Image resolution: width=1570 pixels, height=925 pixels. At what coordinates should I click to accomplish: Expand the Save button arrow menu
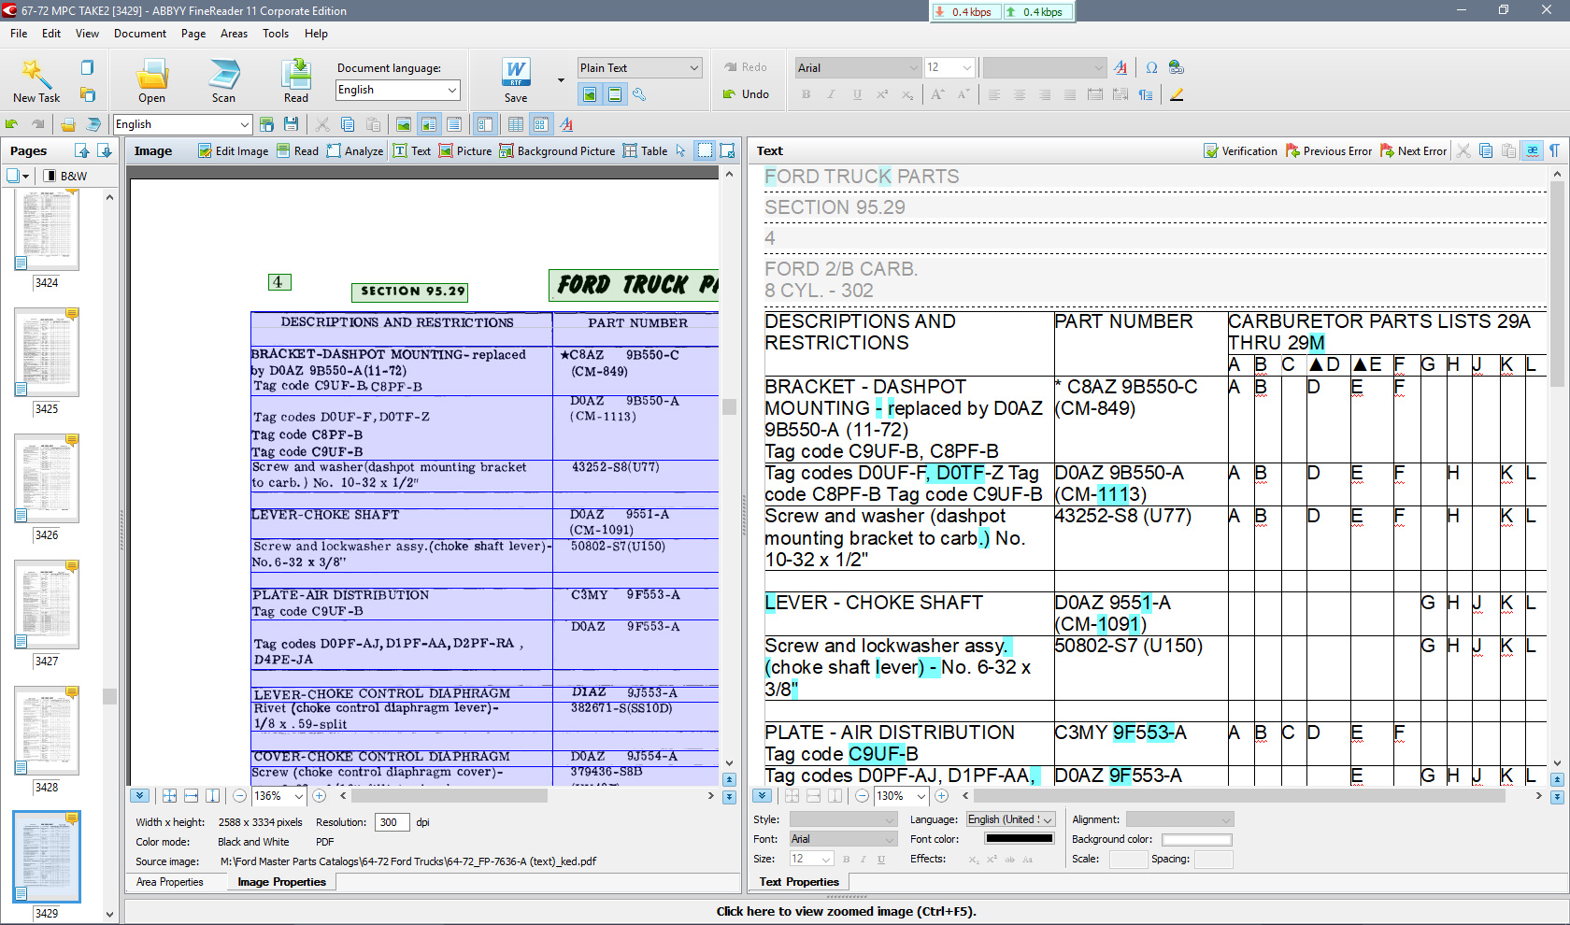pyautogui.click(x=561, y=80)
